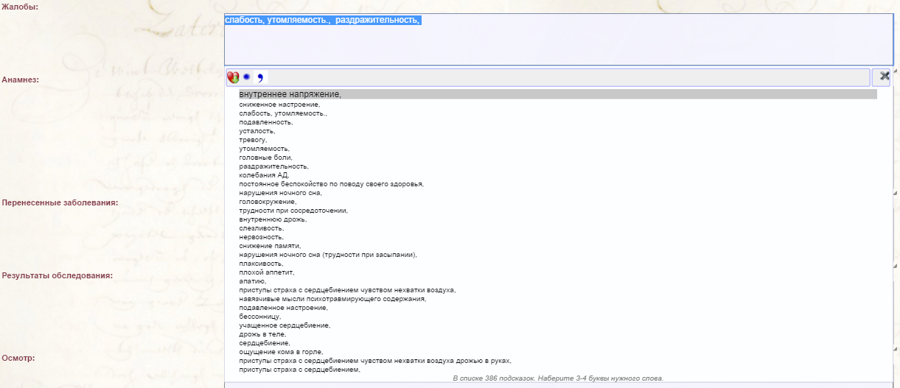Select 'трудности при сосредоточении,' suggestion
Screen dimensions: 900x388
(x=293, y=211)
